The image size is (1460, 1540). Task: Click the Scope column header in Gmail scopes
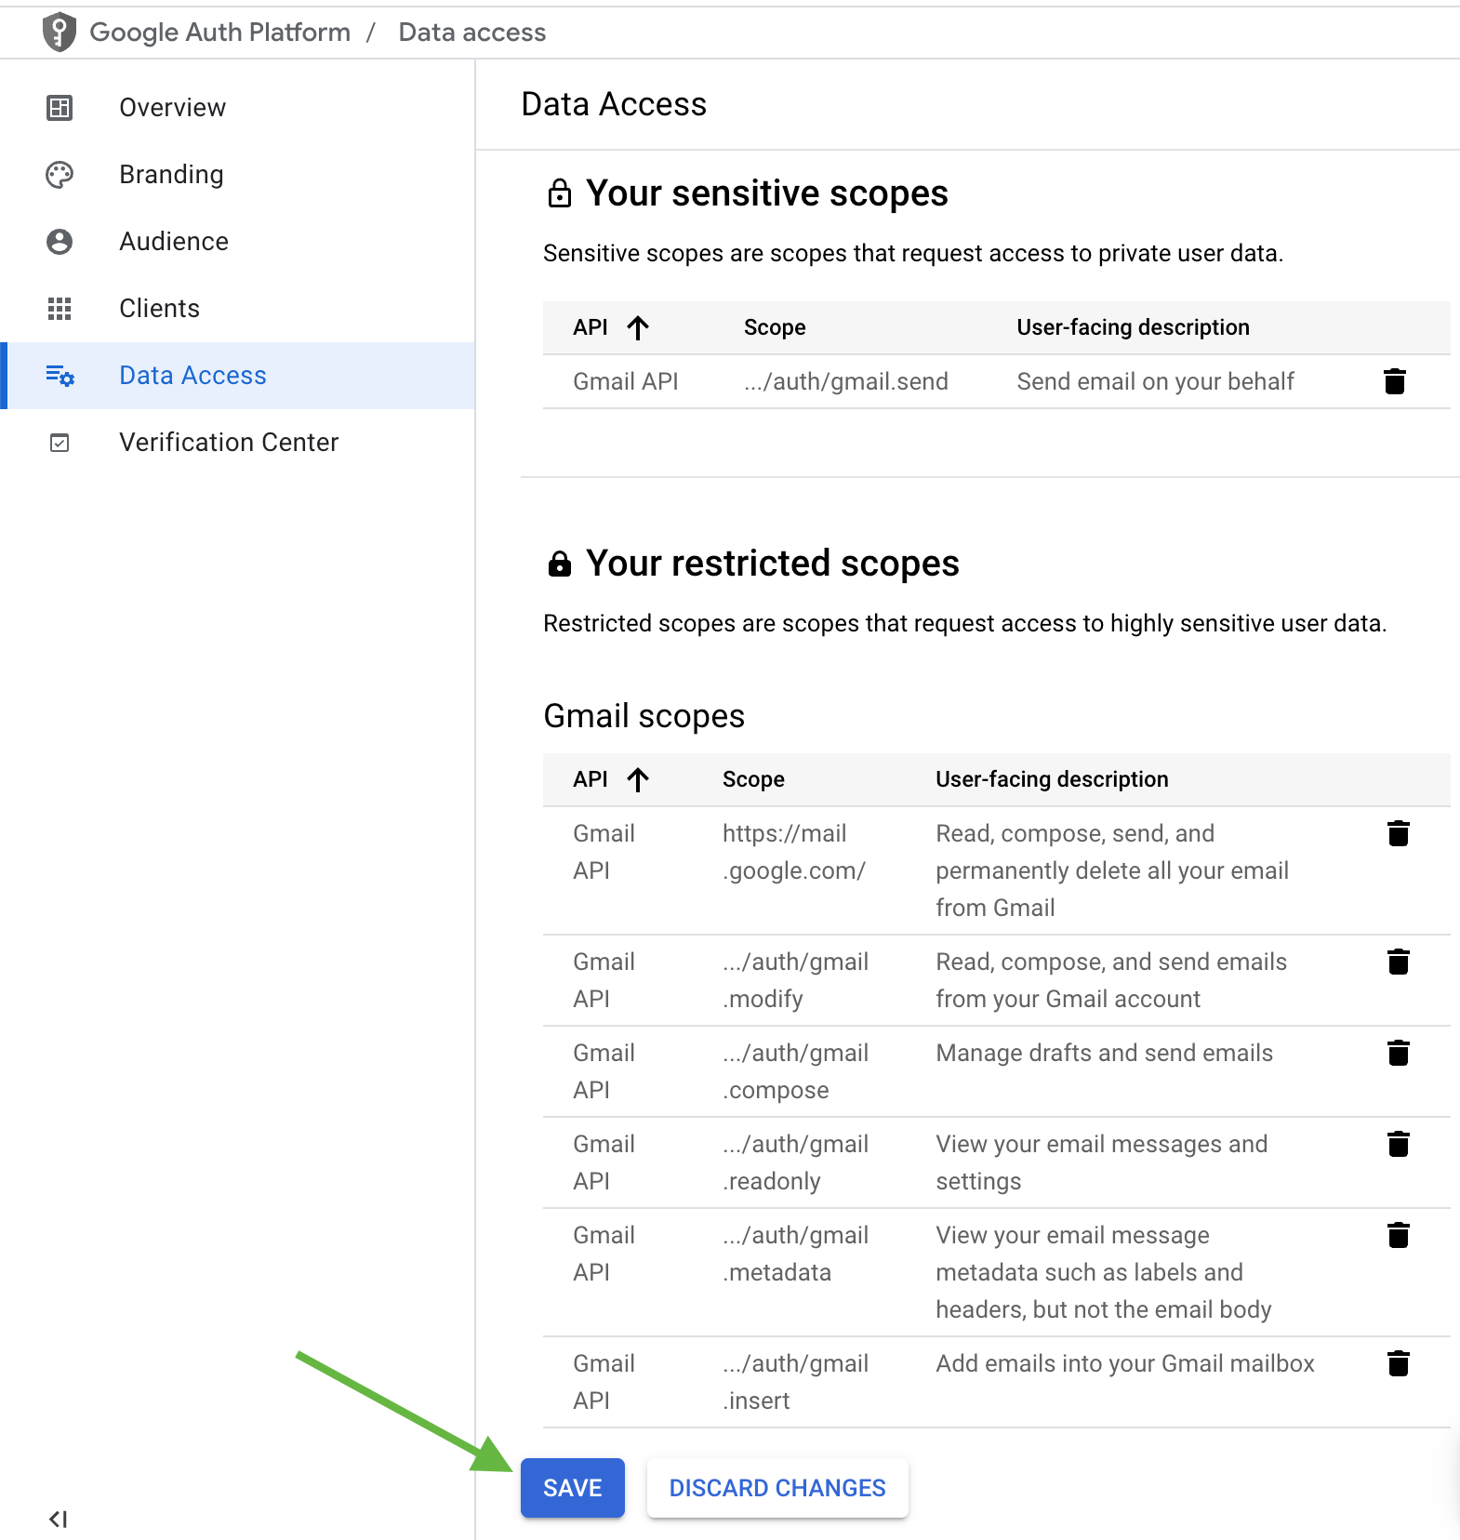tap(753, 779)
